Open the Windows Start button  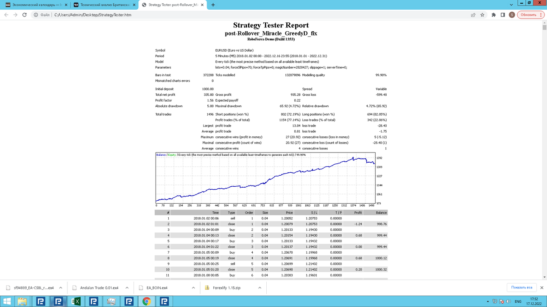(x=8, y=301)
